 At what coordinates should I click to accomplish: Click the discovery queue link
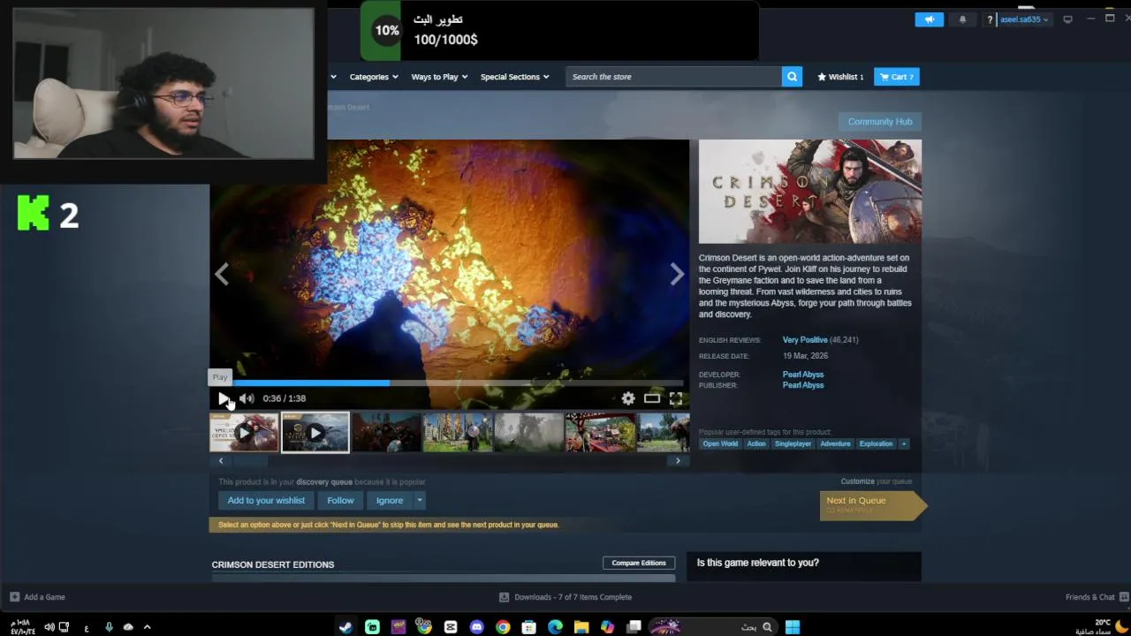click(x=324, y=482)
